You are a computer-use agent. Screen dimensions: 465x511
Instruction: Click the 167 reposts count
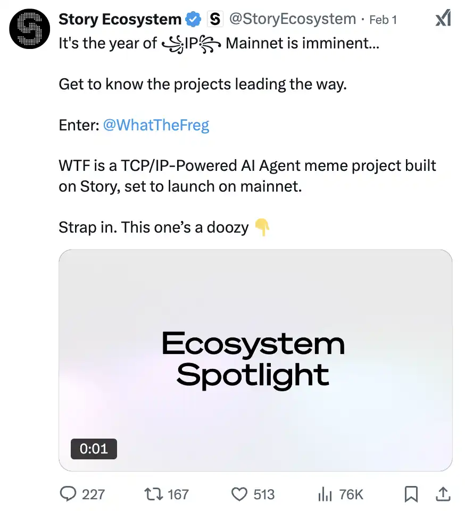pyautogui.click(x=177, y=494)
